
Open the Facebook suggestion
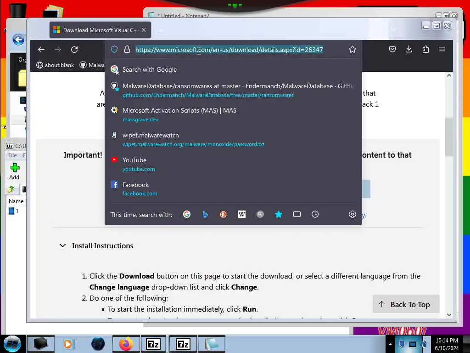pyautogui.click(x=233, y=189)
